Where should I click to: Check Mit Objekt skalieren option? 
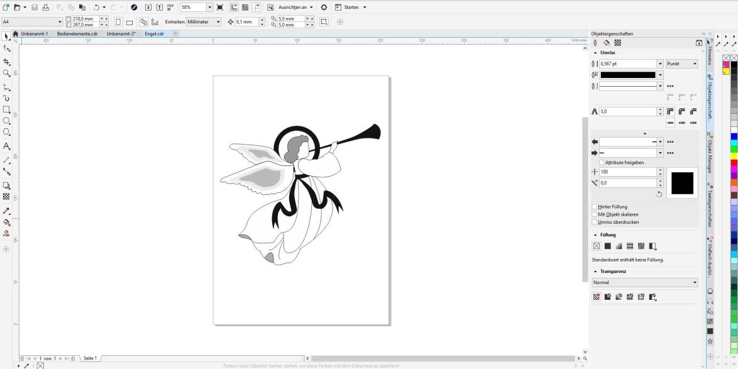coord(595,214)
